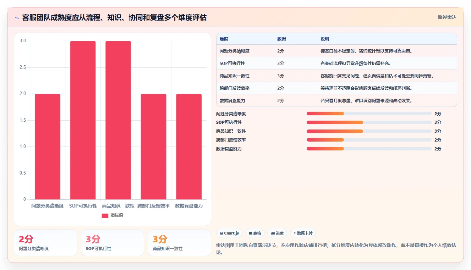Click the 数据复盘能力 progress bar
Viewport: 471px width, 270px height.
pos(369,149)
